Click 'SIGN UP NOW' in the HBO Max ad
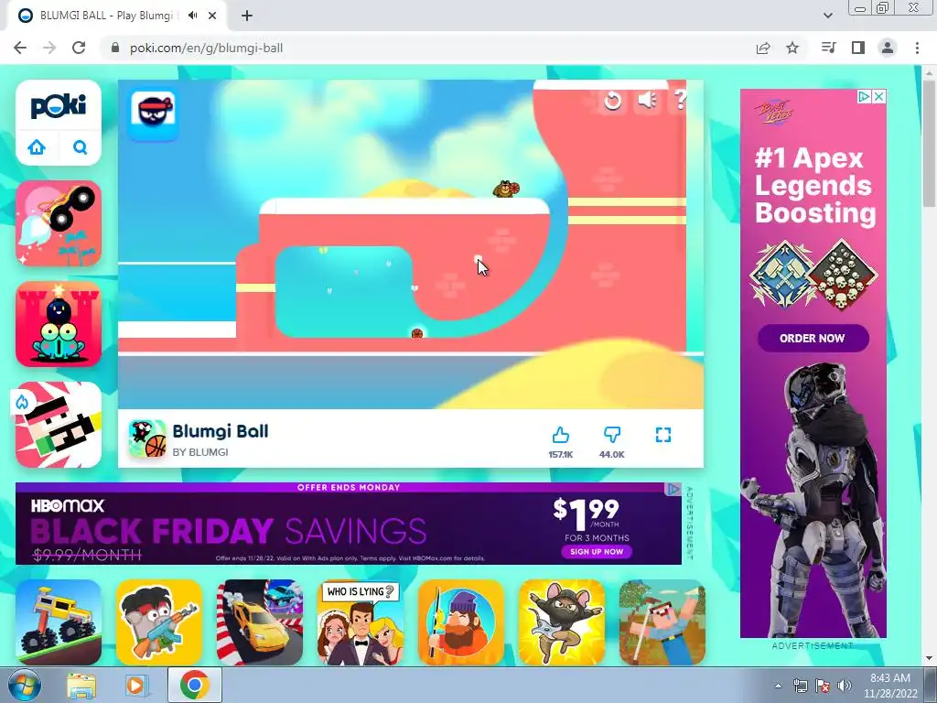Image resolution: width=937 pixels, height=703 pixels. (597, 552)
